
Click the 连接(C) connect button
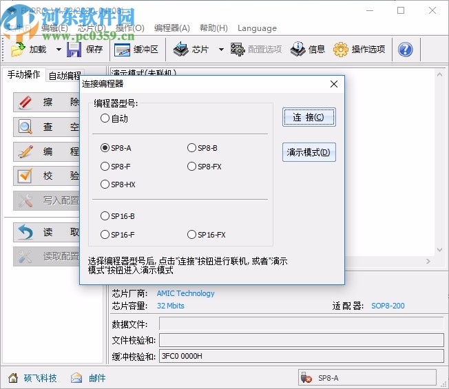click(309, 117)
